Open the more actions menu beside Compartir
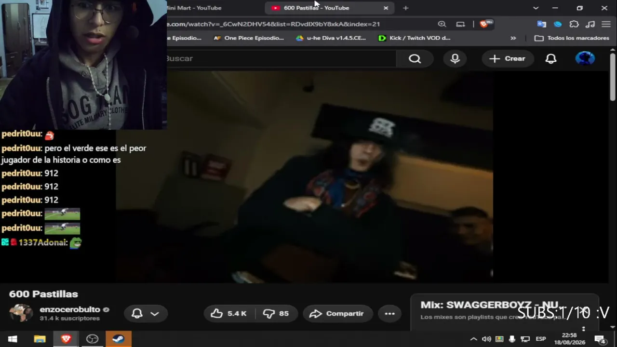The height and width of the screenshot is (347, 617). pyautogui.click(x=389, y=313)
